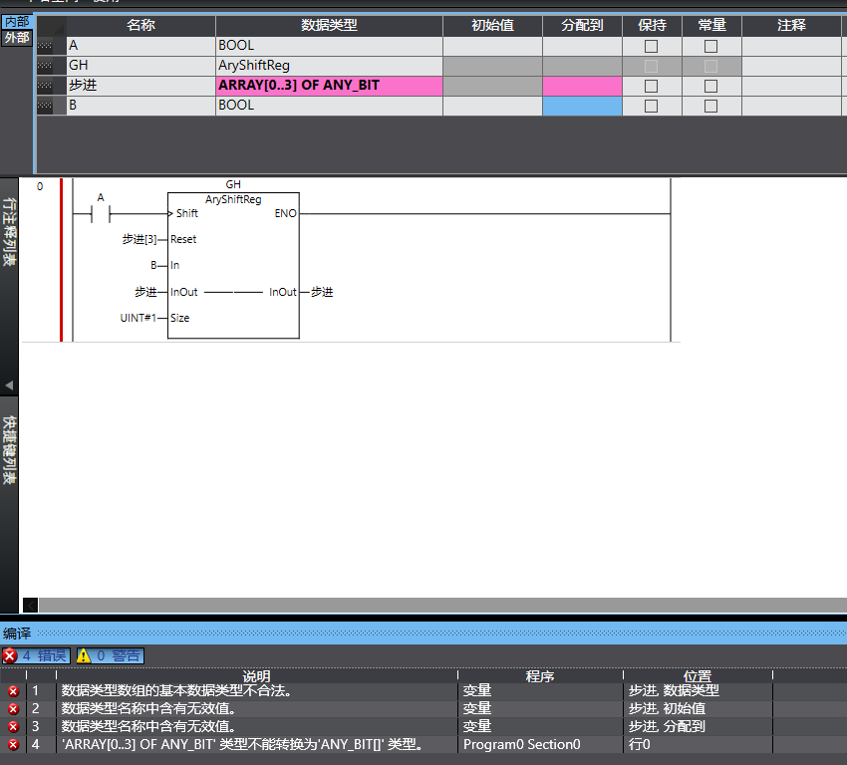The image size is (847, 765).
Task: Click the row handle for variable B
Action: tap(44, 106)
